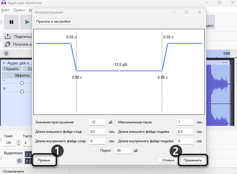Minimize the Автоприглушение dialog
Viewport: 237px width, 174px height.
(174, 12)
